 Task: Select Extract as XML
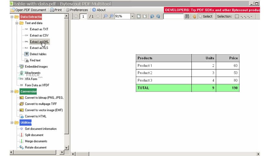[39, 42]
